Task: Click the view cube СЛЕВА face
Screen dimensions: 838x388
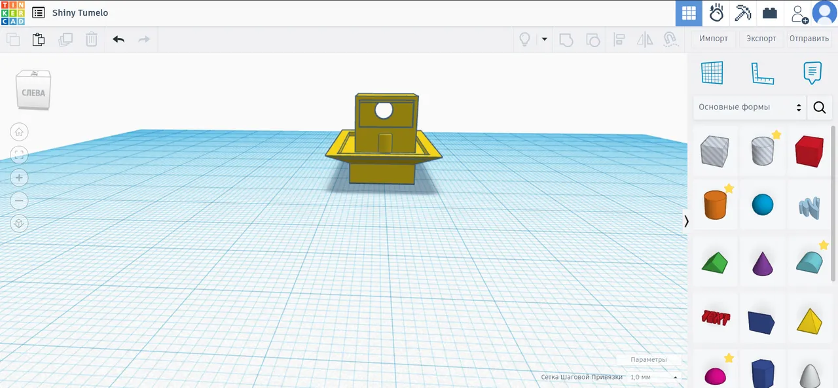Action: coord(33,93)
